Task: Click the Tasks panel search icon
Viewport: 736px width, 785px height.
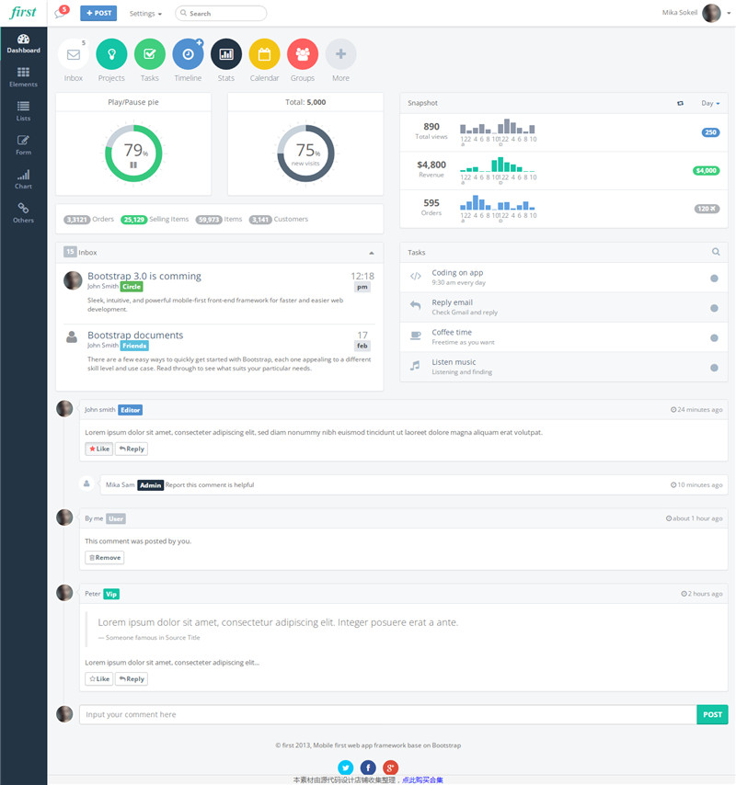Action: [x=716, y=252]
